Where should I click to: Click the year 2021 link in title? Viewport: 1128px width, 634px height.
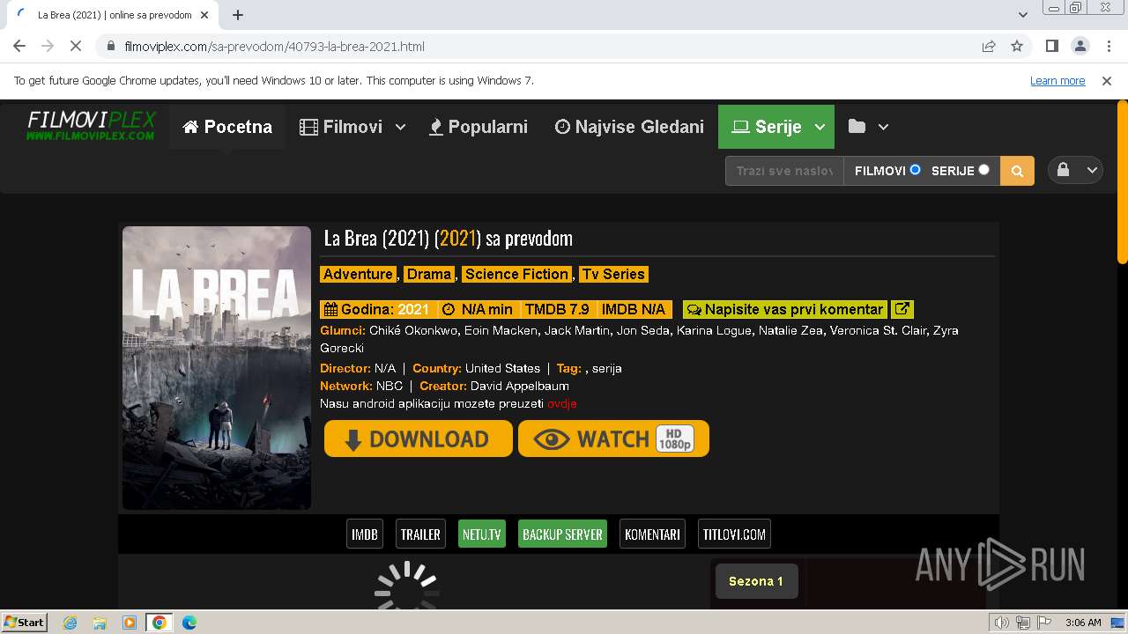[457, 238]
